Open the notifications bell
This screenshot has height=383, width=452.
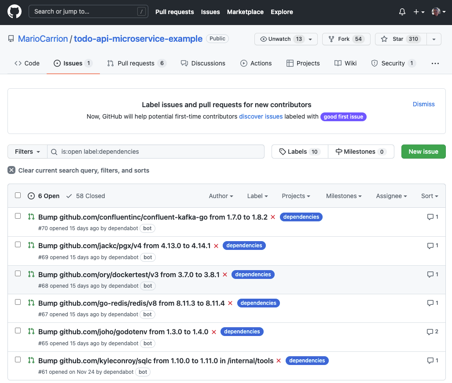[402, 12]
